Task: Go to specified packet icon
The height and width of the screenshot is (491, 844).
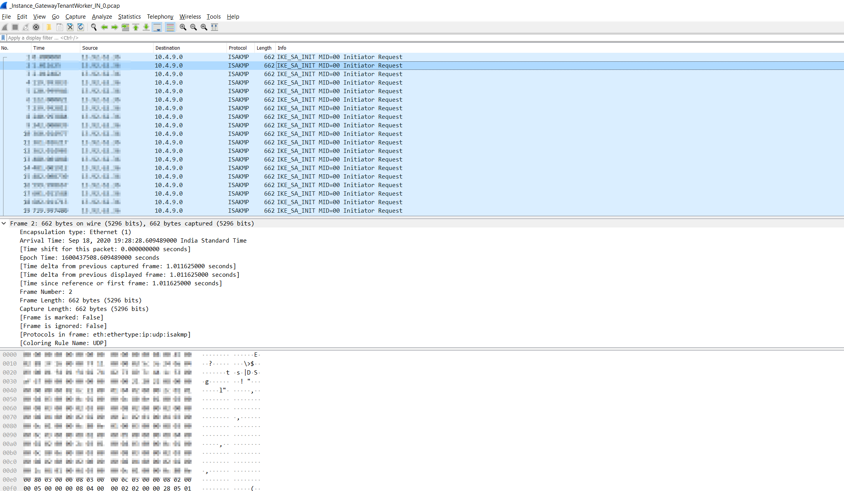Action: 125,27
